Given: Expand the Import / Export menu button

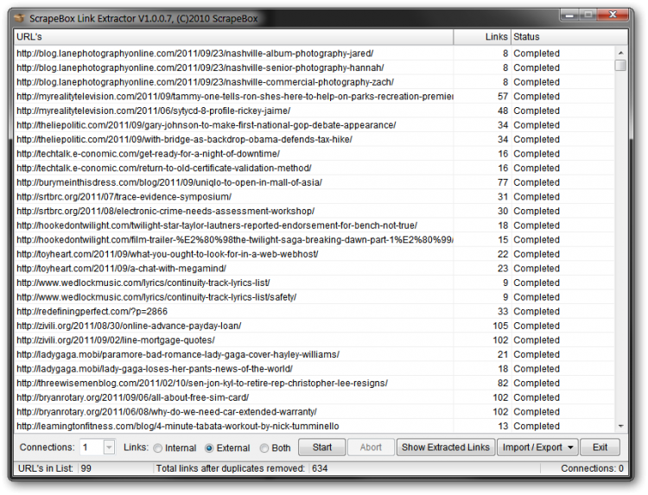Looking at the screenshot, I should click(x=537, y=447).
